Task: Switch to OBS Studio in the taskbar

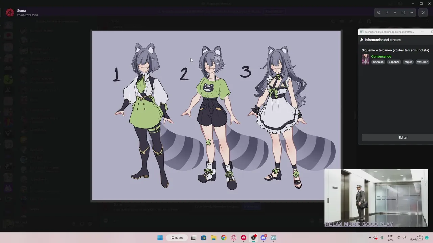Action: (253, 238)
